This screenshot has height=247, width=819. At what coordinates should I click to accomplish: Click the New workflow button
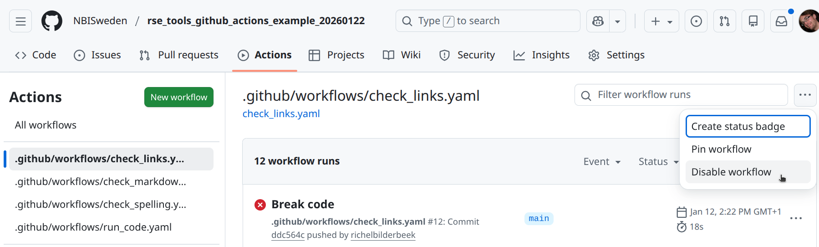(x=178, y=97)
